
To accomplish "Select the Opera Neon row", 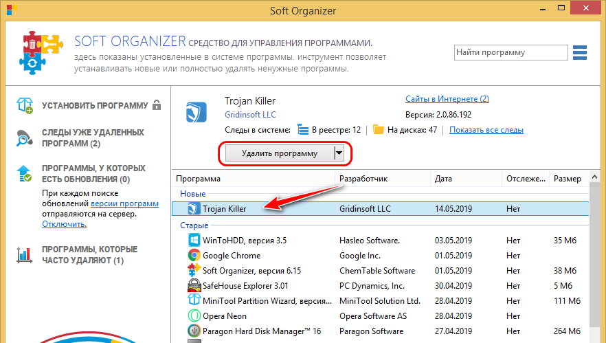I will coord(381,316).
